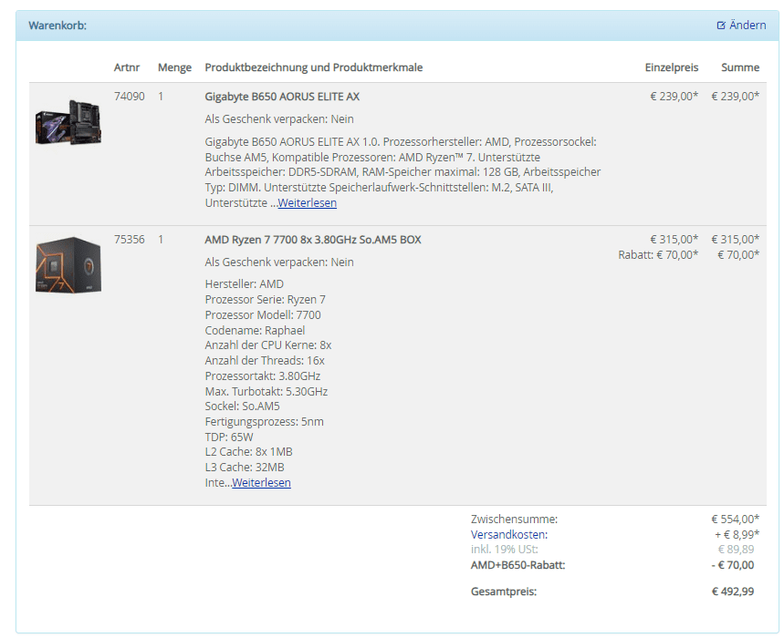The image size is (784, 638).
Task: Select article number 75356
Action: click(x=129, y=240)
